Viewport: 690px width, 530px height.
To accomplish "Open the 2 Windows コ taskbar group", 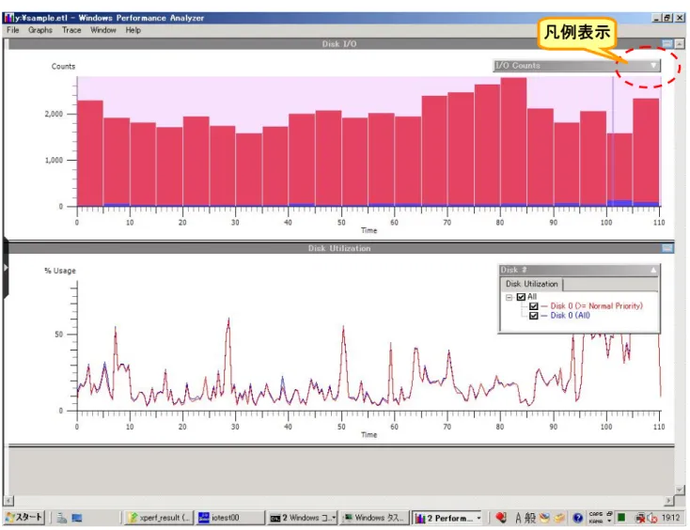I will (x=303, y=518).
